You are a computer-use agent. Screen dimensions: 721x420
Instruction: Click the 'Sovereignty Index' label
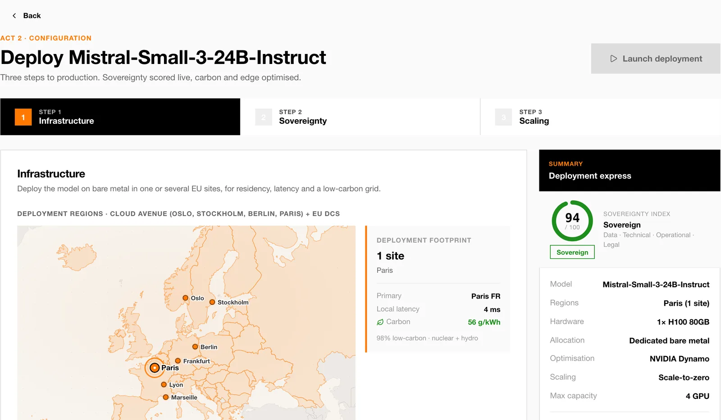point(637,214)
